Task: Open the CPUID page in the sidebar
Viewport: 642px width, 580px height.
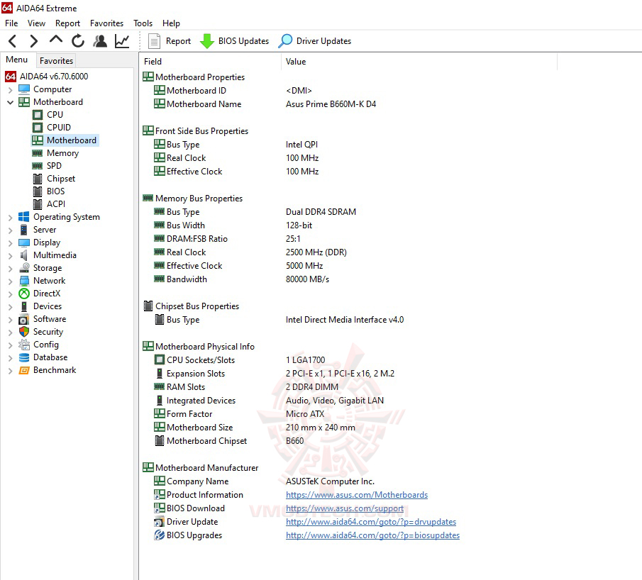Action: click(x=57, y=127)
